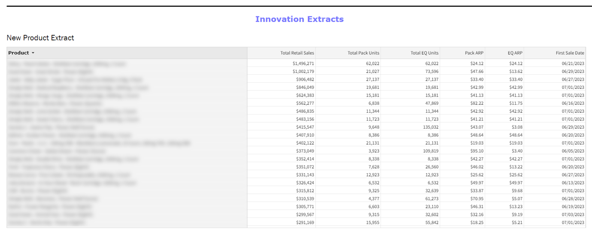Select the $1,496,271 retail sales cell

303,63
